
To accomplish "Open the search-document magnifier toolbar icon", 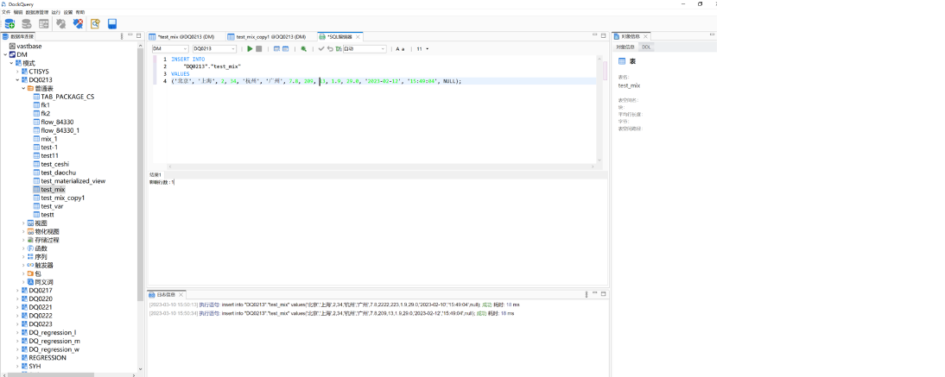I will [x=95, y=24].
